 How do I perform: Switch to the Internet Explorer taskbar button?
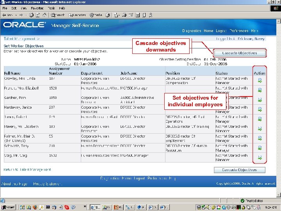[x=95, y=207]
